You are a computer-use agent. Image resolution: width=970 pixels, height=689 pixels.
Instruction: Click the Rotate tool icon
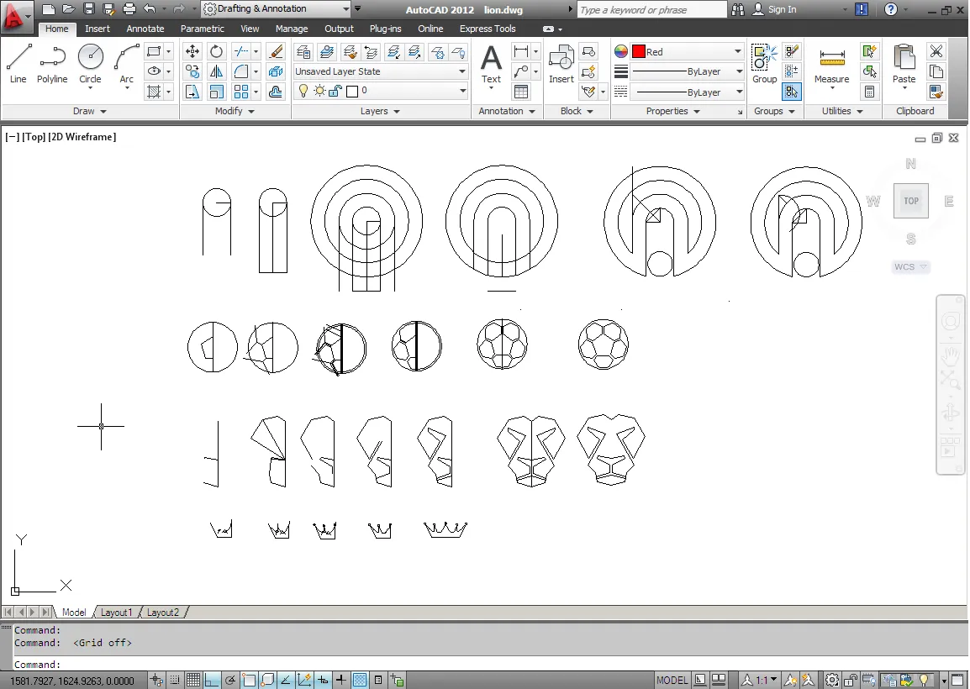[x=216, y=51]
